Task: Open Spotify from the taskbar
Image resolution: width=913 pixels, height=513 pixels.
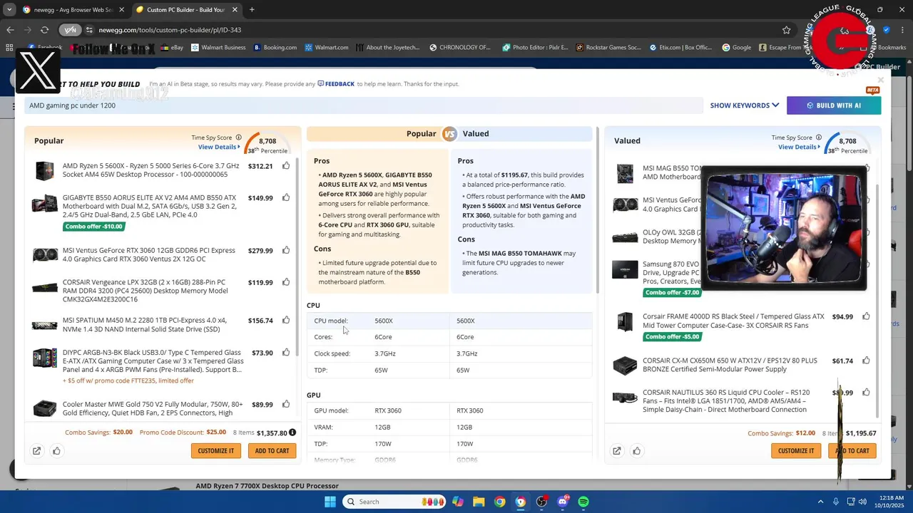Action: tap(583, 502)
